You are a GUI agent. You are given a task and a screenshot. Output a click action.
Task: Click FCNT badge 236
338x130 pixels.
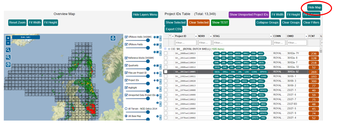(314, 54)
